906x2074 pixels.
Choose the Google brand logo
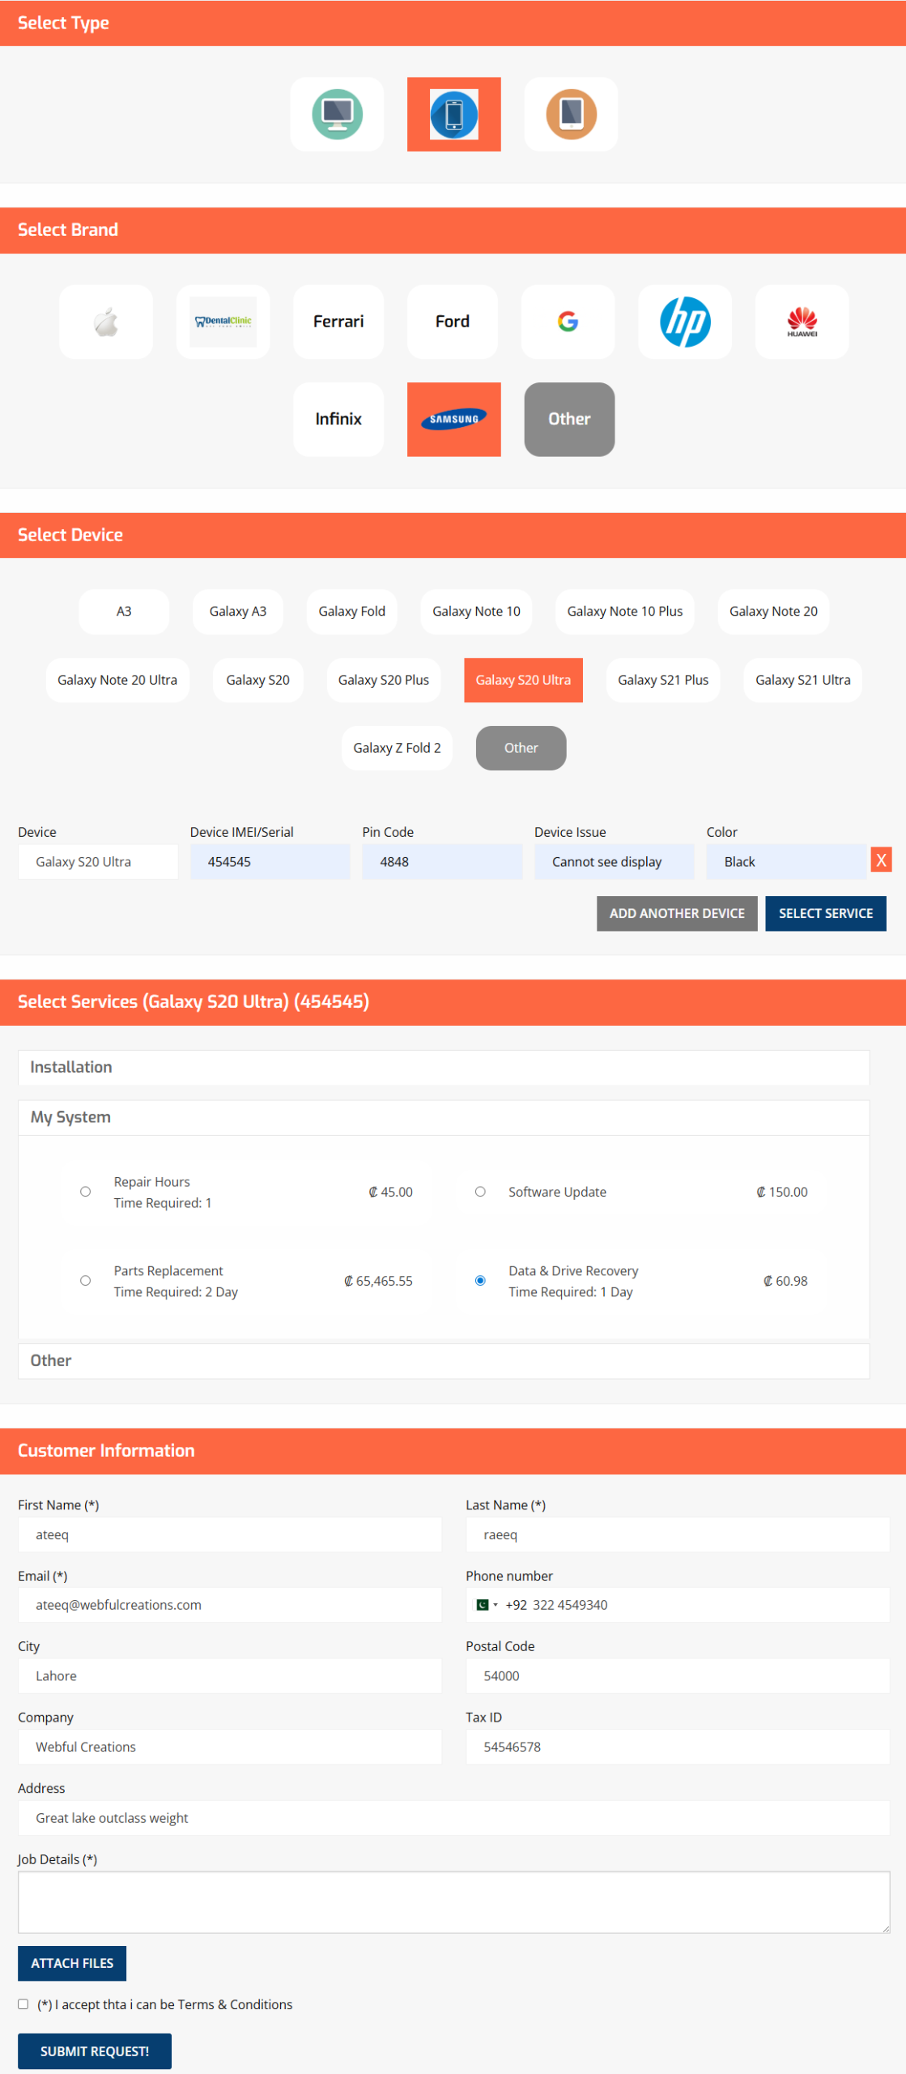click(568, 322)
